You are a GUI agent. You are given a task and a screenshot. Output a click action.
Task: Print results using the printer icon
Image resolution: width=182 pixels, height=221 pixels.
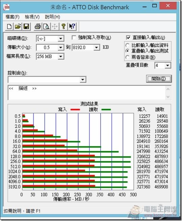click(x=37, y=26)
